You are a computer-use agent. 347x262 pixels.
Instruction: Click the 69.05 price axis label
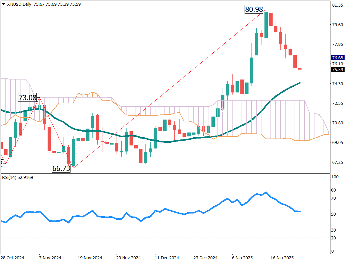[337, 143]
